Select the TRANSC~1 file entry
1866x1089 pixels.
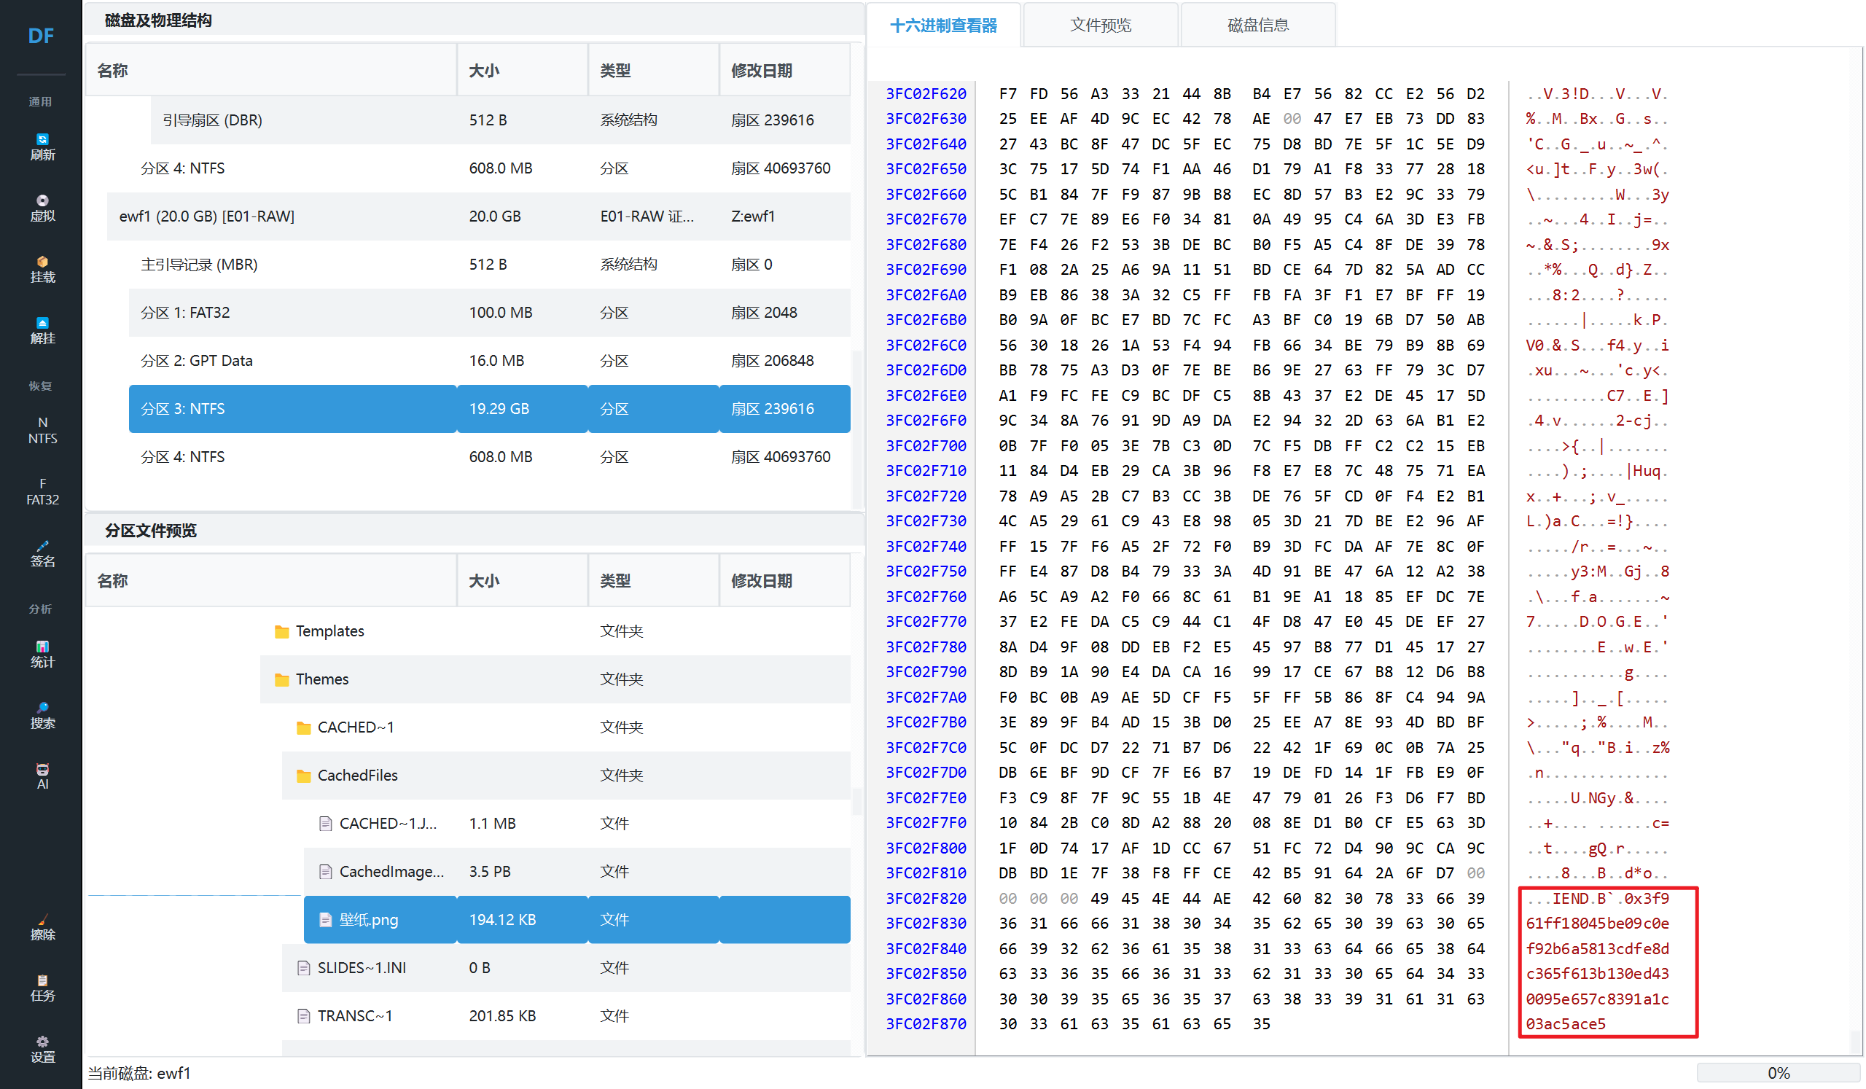pos(354,1015)
